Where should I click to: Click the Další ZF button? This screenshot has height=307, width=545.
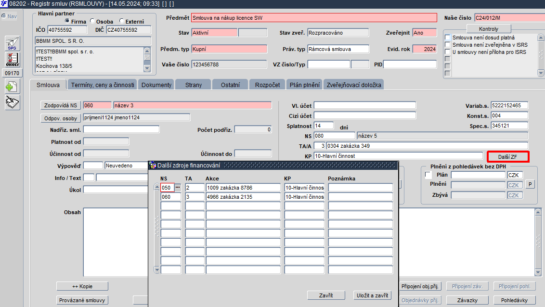click(507, 156)
